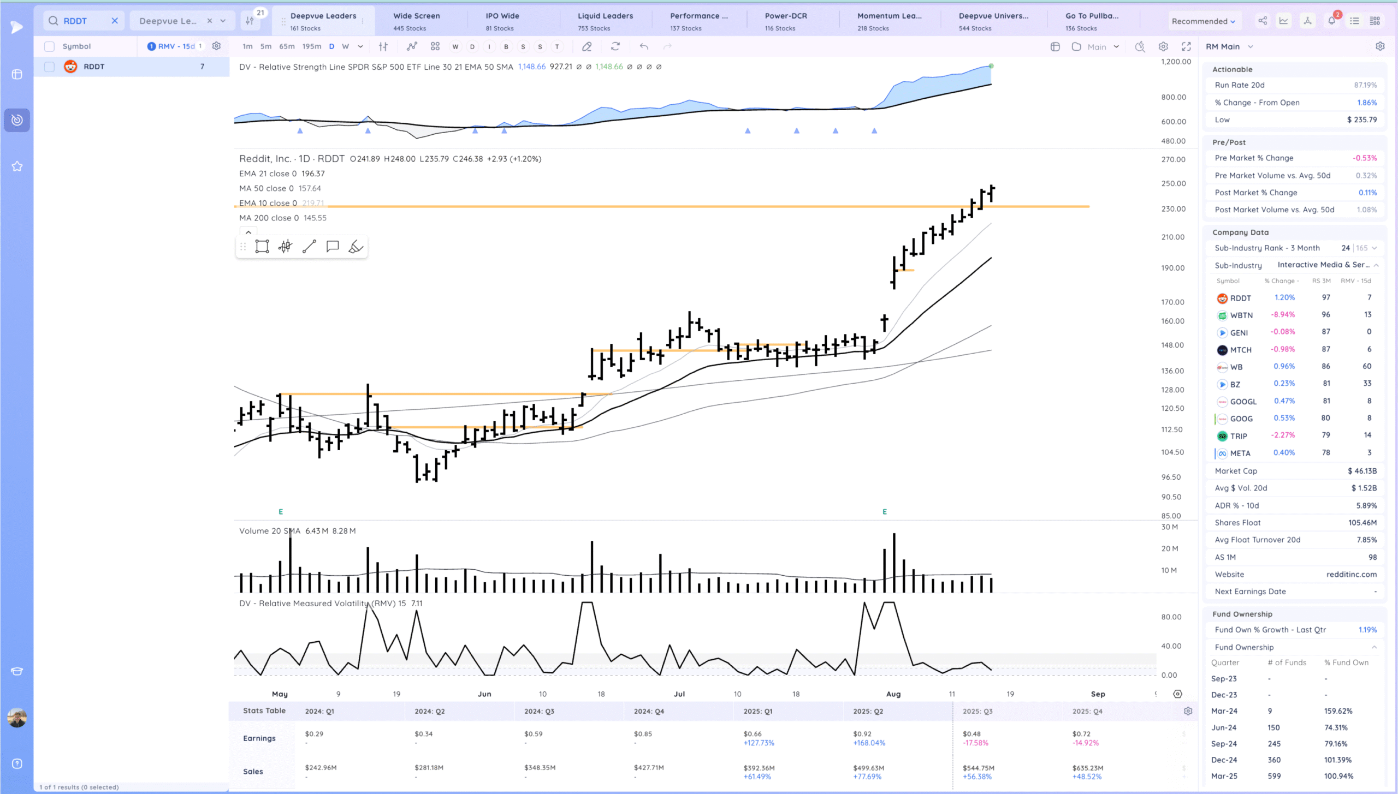Image resolution: width=1398 pixels, height=794 pixels.
Task: Select the rectangle drawing tool
Action: tap(262, 247)
